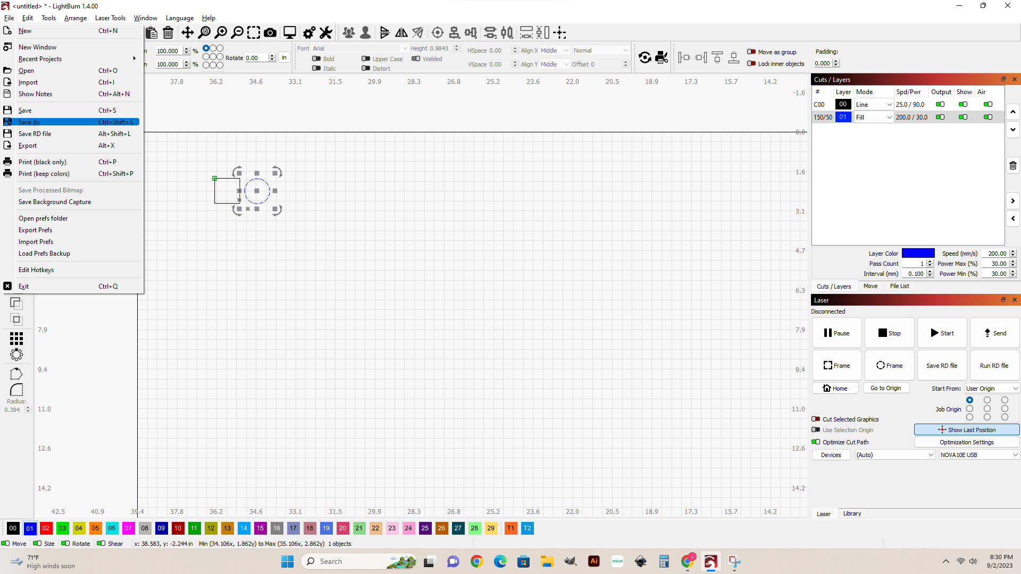1021x574 pixels.
Task: Toggle Move as group option
Action: tap(751, 52)
